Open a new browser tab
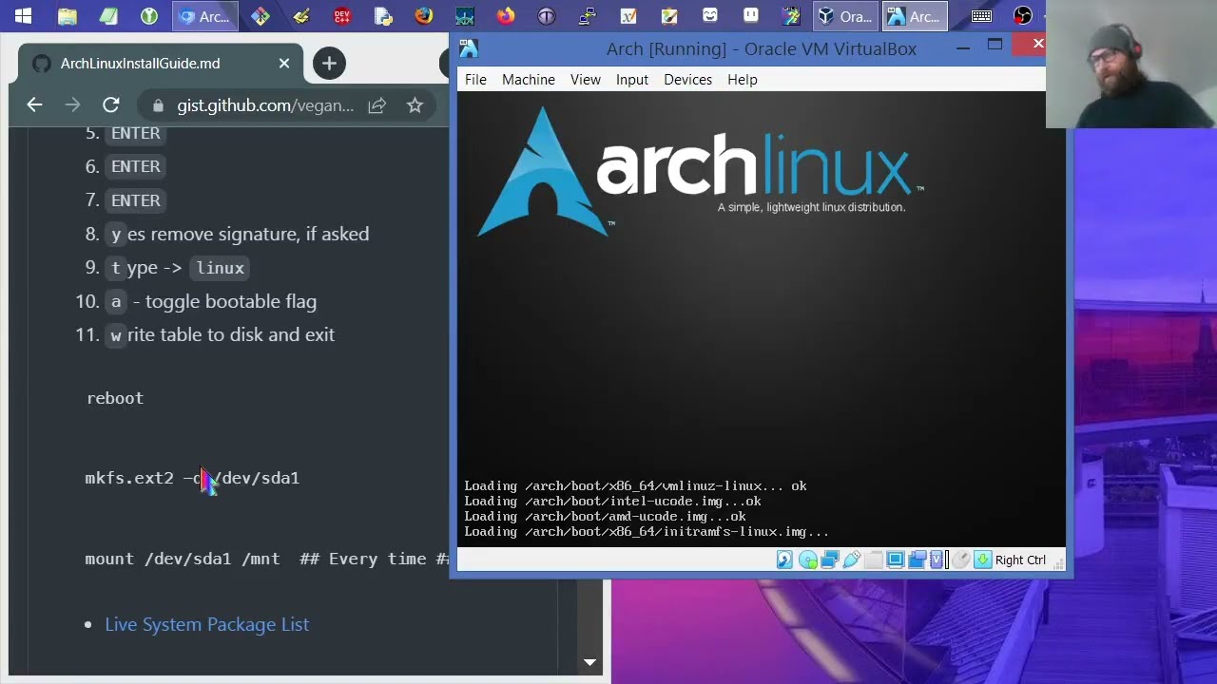The width and height of the screenshot is (1217, 684). pos(329,64)
